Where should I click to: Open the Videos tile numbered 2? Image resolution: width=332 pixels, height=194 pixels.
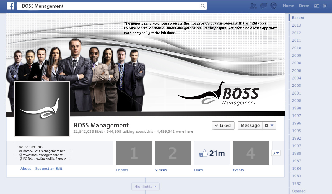173,153
